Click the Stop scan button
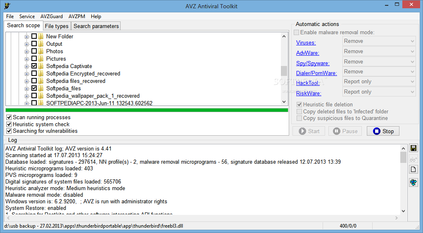The height and width of the screenshot is (233, 423). tap(383, 131)
